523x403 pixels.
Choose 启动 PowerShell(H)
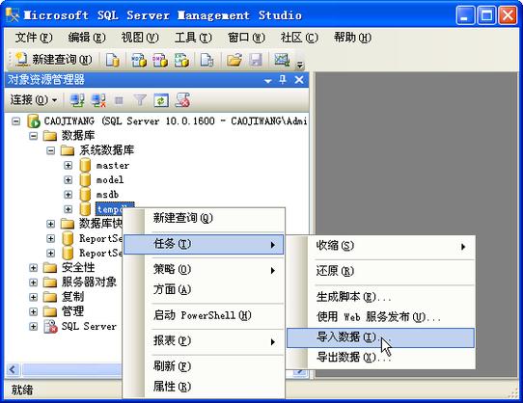point(204,315)
